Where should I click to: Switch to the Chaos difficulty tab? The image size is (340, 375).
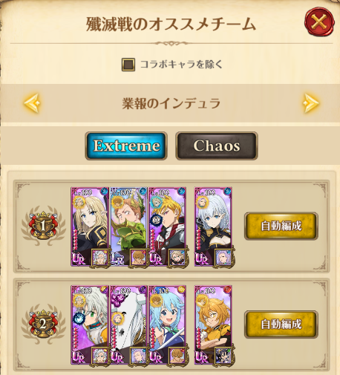[x=217, y=146]
